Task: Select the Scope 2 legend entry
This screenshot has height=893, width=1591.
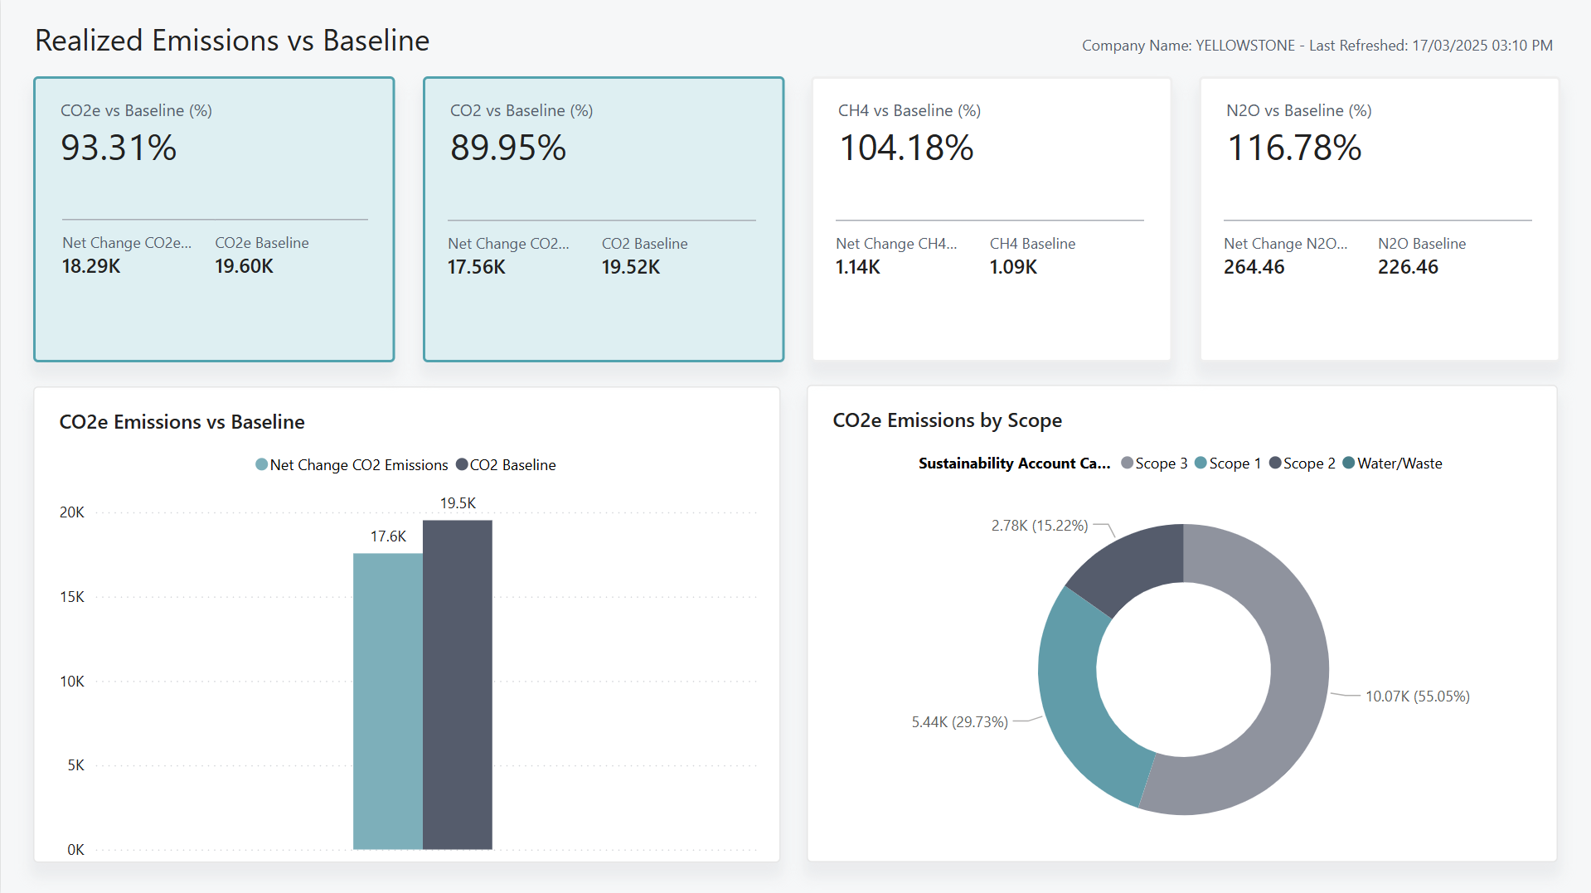Action: tap(1308, 463)
